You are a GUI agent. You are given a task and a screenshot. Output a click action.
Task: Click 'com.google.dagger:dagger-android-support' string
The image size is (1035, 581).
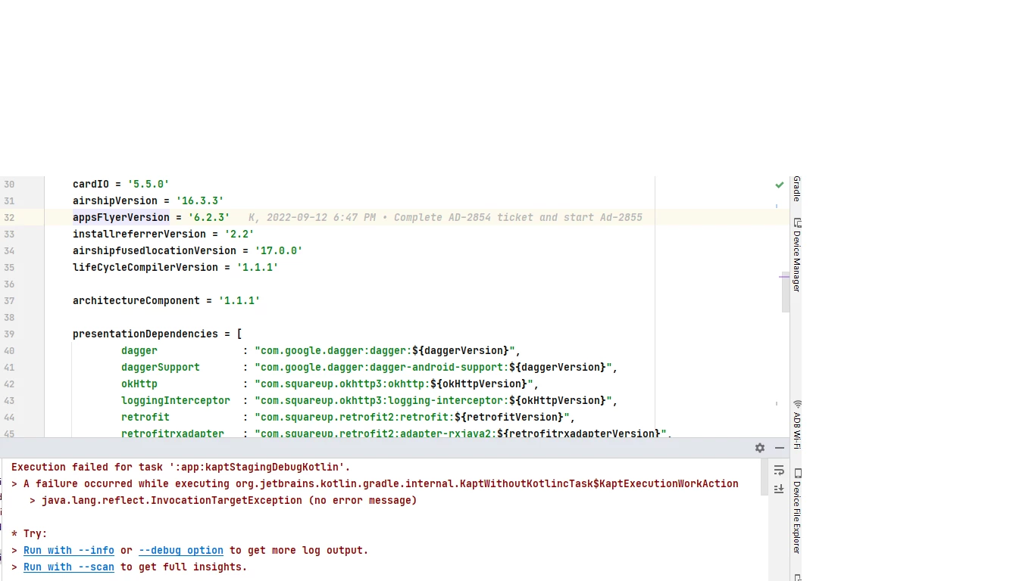click(382, 367)
